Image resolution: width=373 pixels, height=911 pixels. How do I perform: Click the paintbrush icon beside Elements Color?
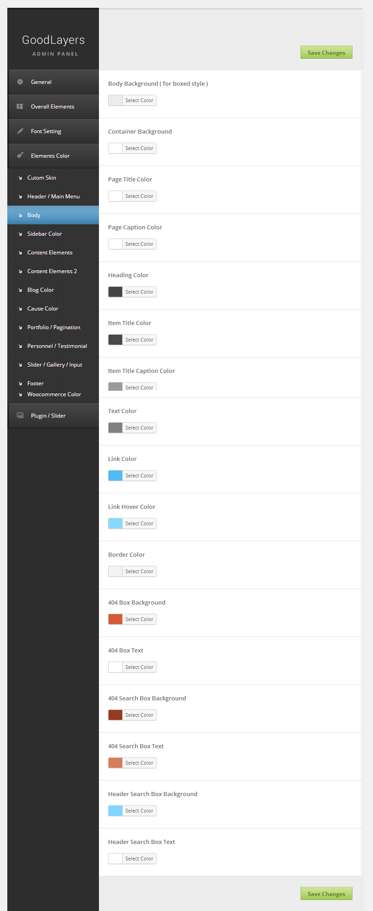tap(20, 155)
